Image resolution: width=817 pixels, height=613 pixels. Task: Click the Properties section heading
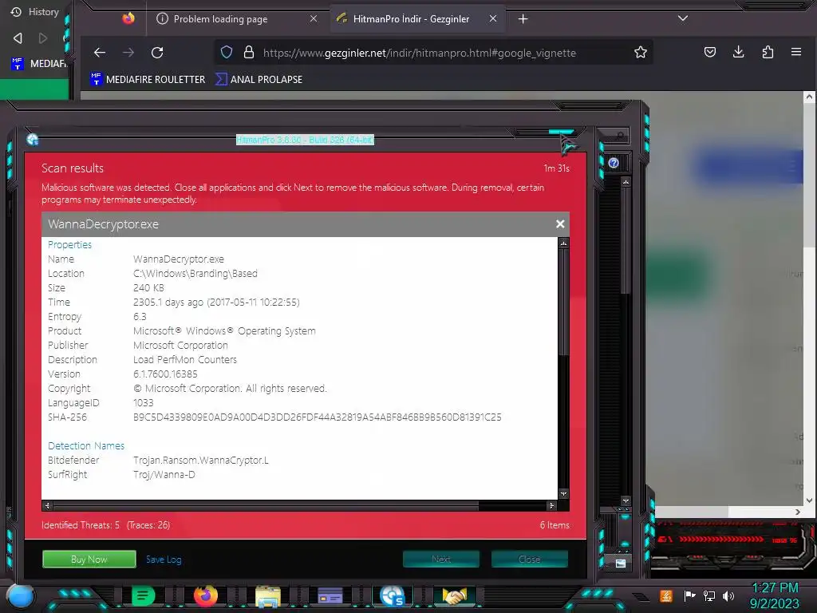coord(70,244)
